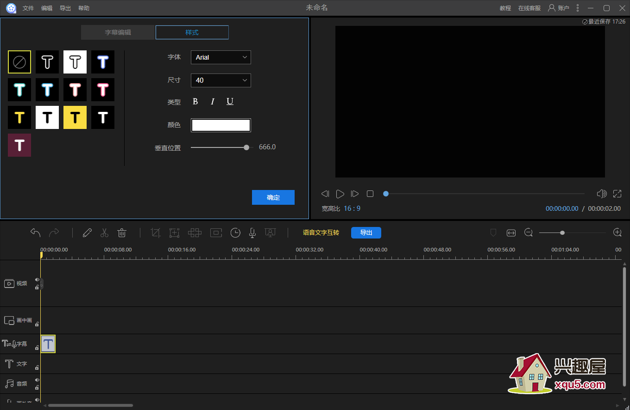Image resolution: width=630 pixels, height=410 pixels.
Task: Choose the yellow T on black style
Action: pyautogui.click(x=19, y=117)
